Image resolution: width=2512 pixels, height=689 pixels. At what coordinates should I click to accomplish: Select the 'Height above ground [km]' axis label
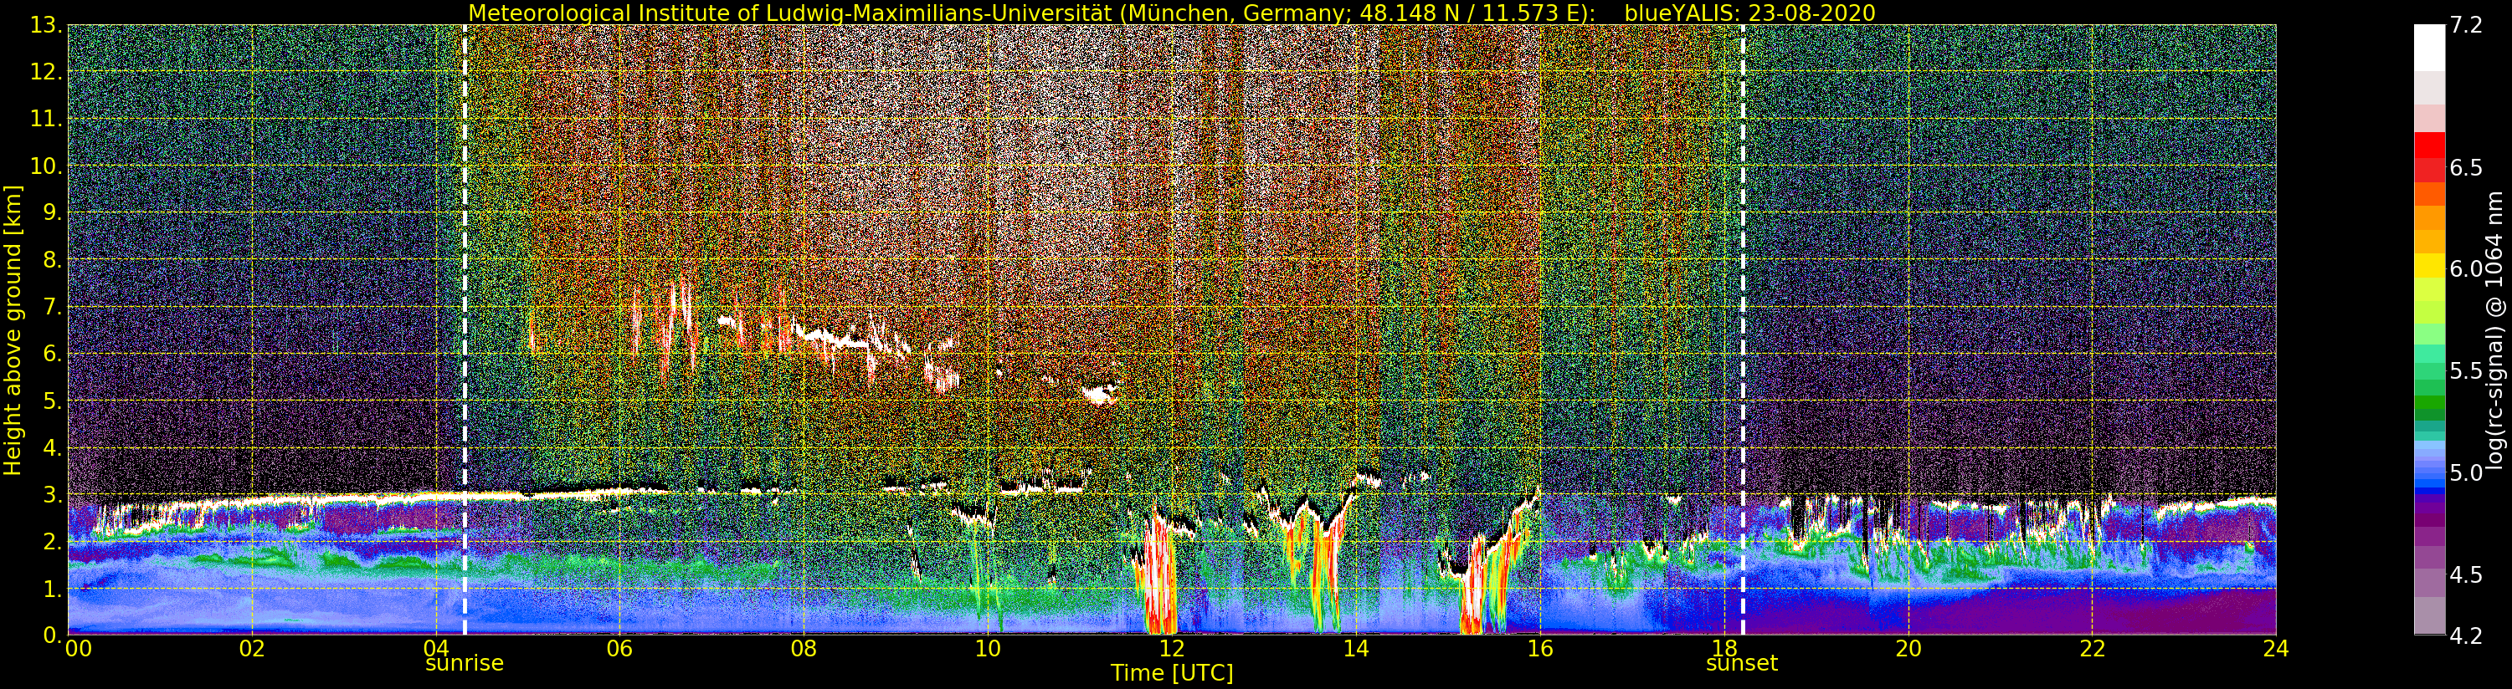click(13, 329)
